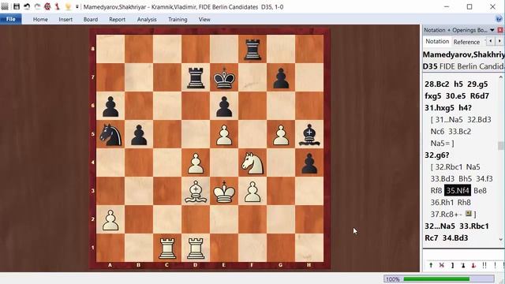This screenshot has width=505, height=284.
Task: Jump to mainline move 33.Rbc1
Action: [x=474, y=226]
